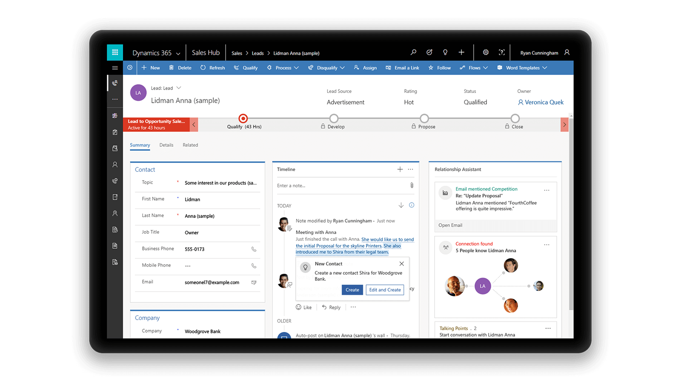This screenshot has height=383, width=681.
Task: Click the New record command
Action: coord(151,68)
